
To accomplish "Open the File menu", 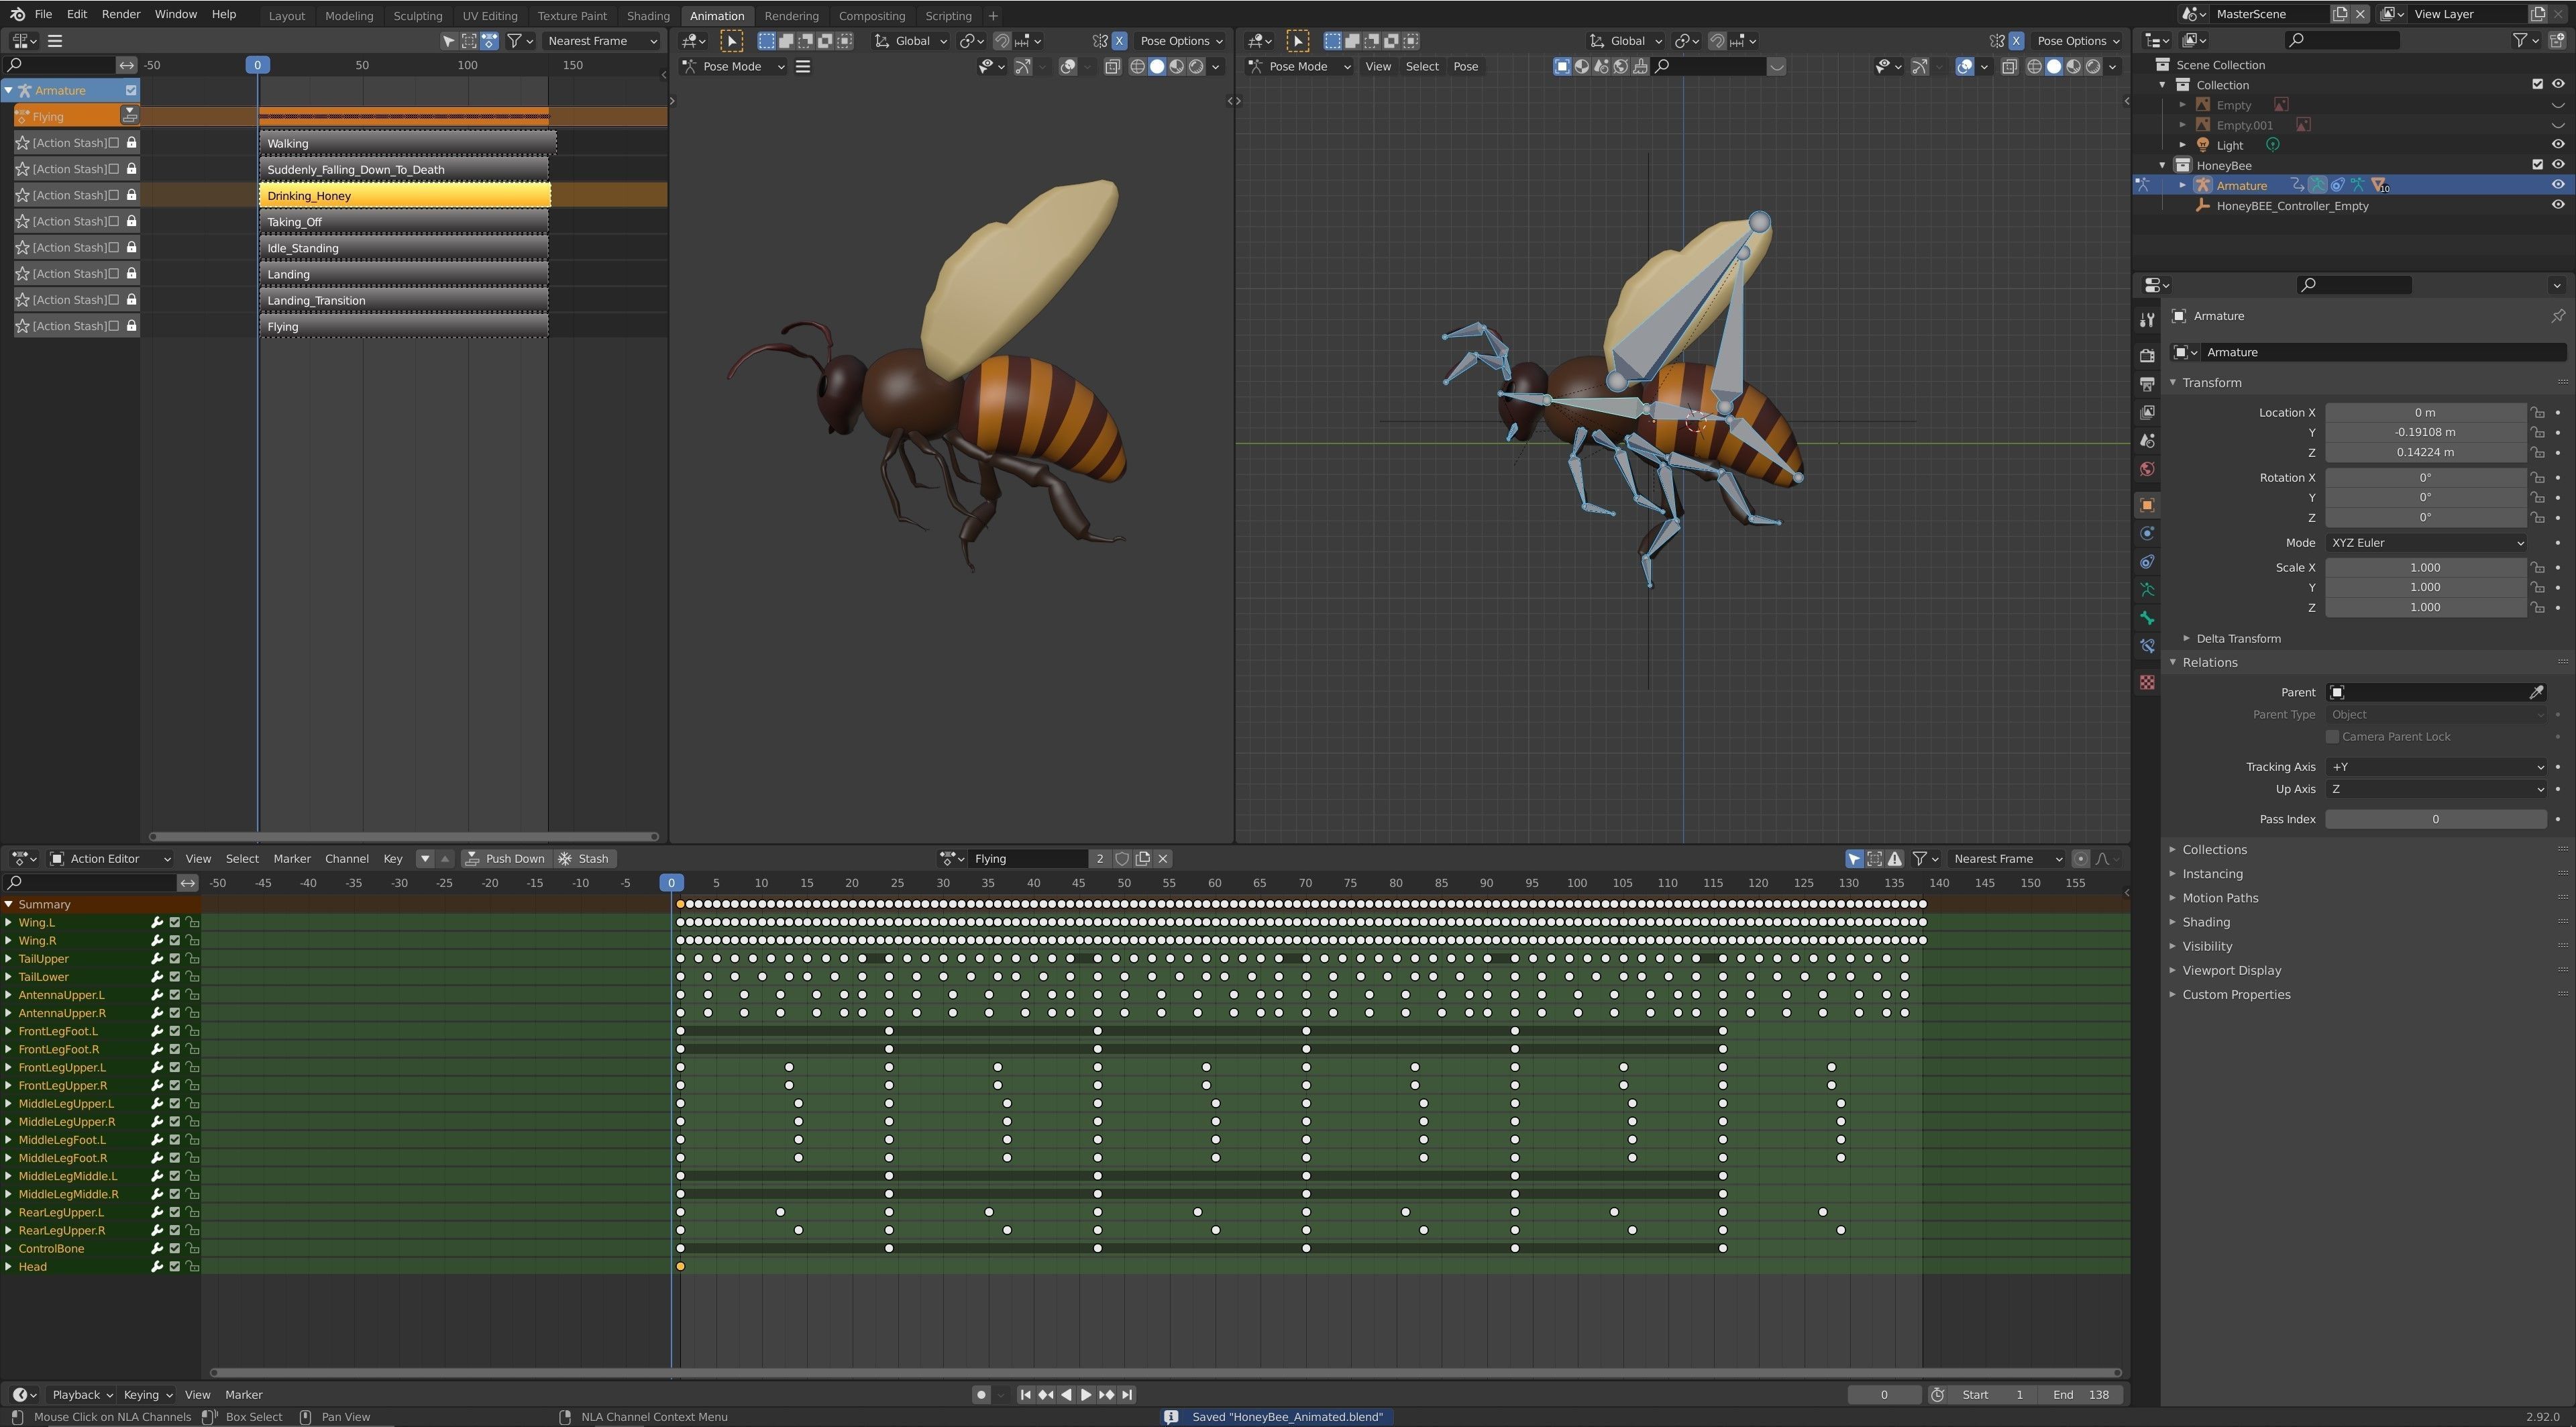I will (43, 14).
